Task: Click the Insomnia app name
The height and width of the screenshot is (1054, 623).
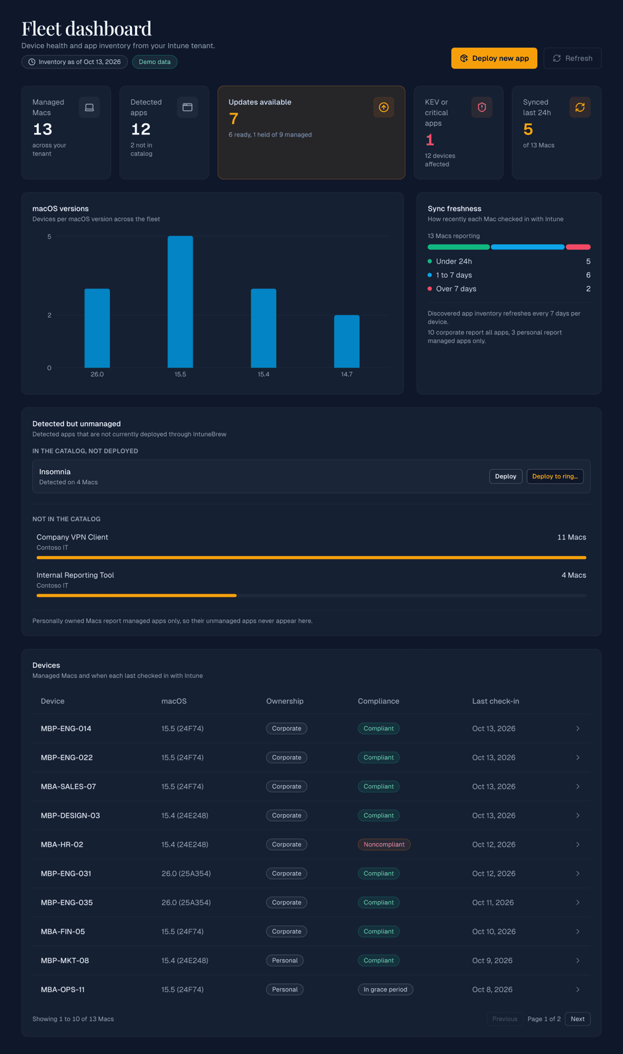Action: pyautogui.click(x=55, y=472)
